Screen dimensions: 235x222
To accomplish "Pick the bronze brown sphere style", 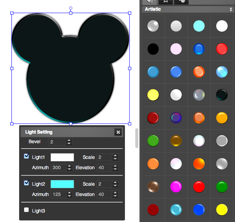I will coord(153,187).
